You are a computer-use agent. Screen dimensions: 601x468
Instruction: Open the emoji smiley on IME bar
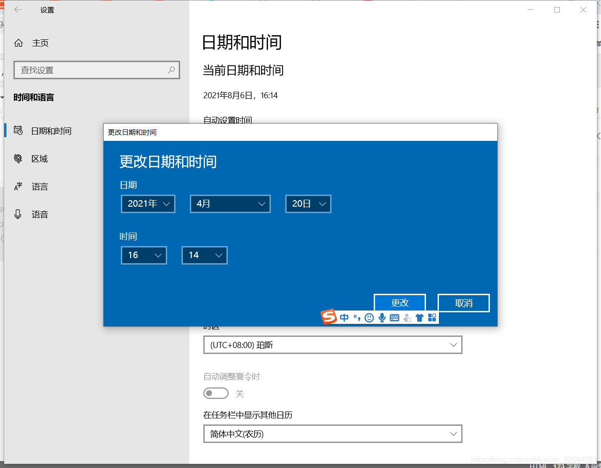pyautogui.click(x=369, y=317)
